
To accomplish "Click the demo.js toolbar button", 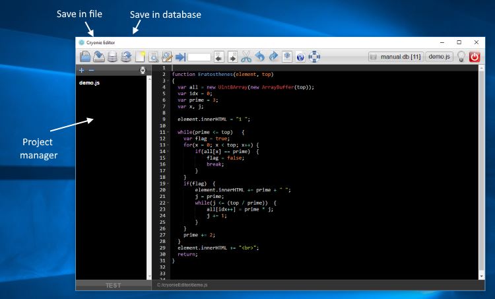I will [439, 57].
